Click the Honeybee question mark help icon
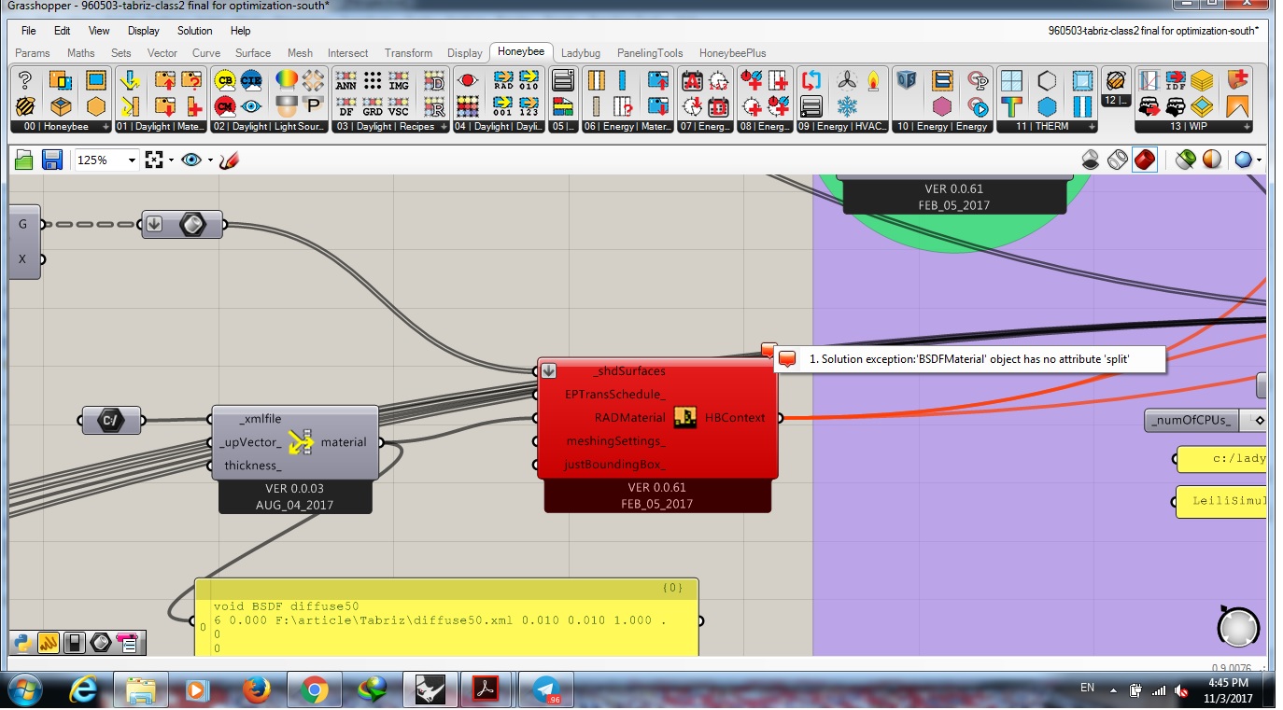 coord(25,80)
